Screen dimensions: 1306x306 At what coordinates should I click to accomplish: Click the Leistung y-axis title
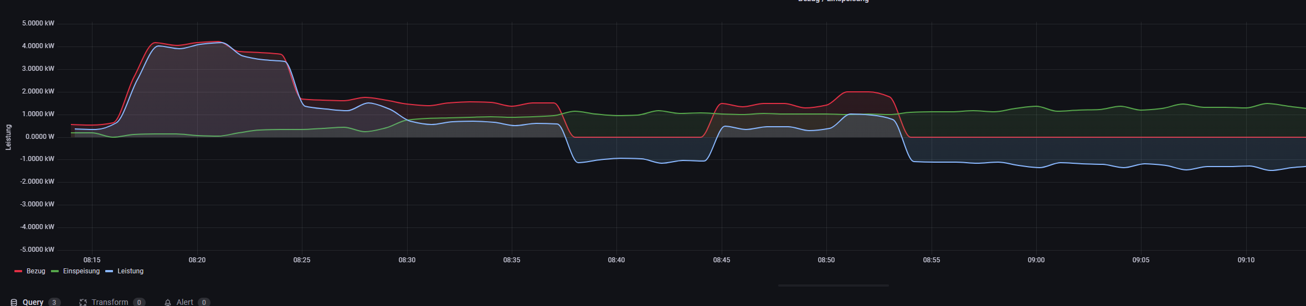tap(8, 137)
